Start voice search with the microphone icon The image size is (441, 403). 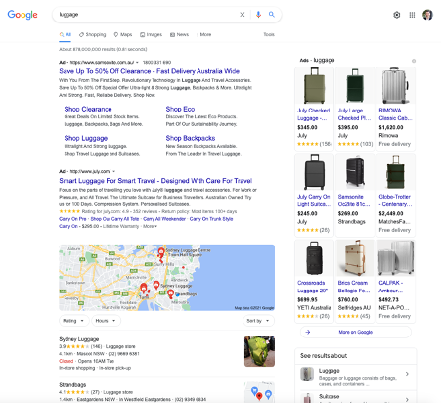pyautogui.click(x=258, y=15)
